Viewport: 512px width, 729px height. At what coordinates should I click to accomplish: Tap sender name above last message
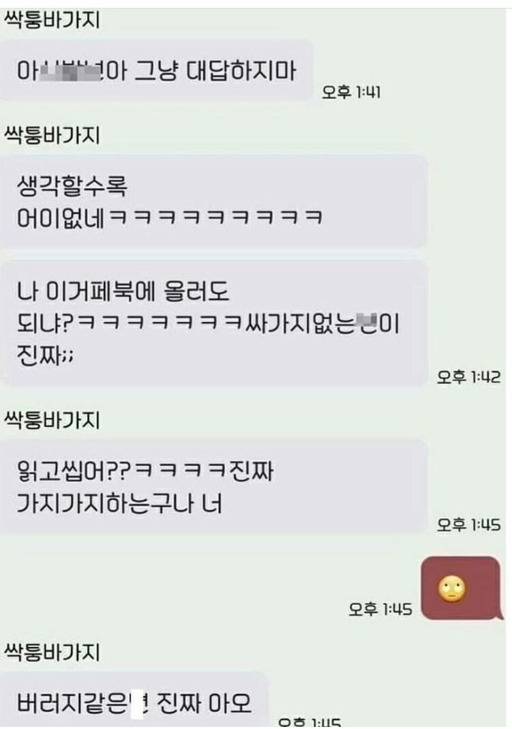pyautogui.click(x=52, y=652)
